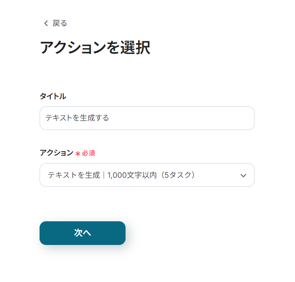The height and width of the screenshot is (282, 295).
Task: Click the red 必須 required marker
Action: pyautogui.click(x=89, y=153)
